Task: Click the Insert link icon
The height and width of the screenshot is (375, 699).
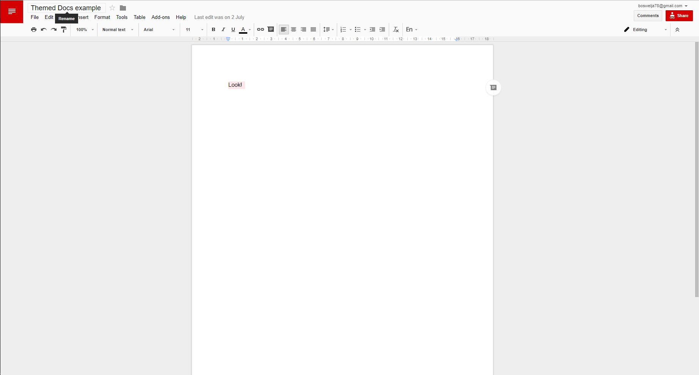Action: [x=261, y=30]
